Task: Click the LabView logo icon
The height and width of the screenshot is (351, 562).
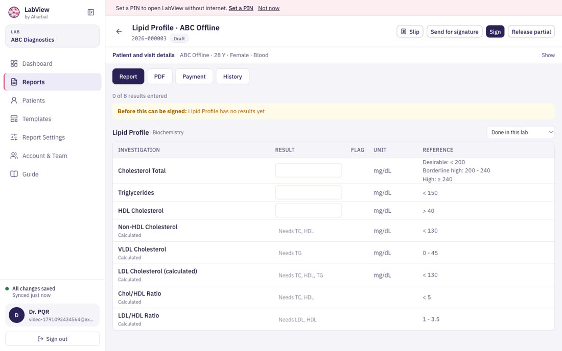Action: tap(14, 13)
